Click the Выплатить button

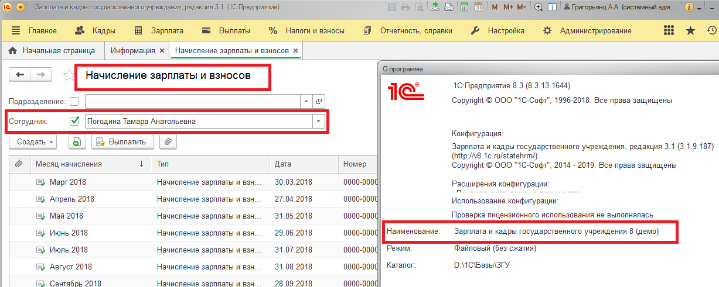click(x=122, y=141)
